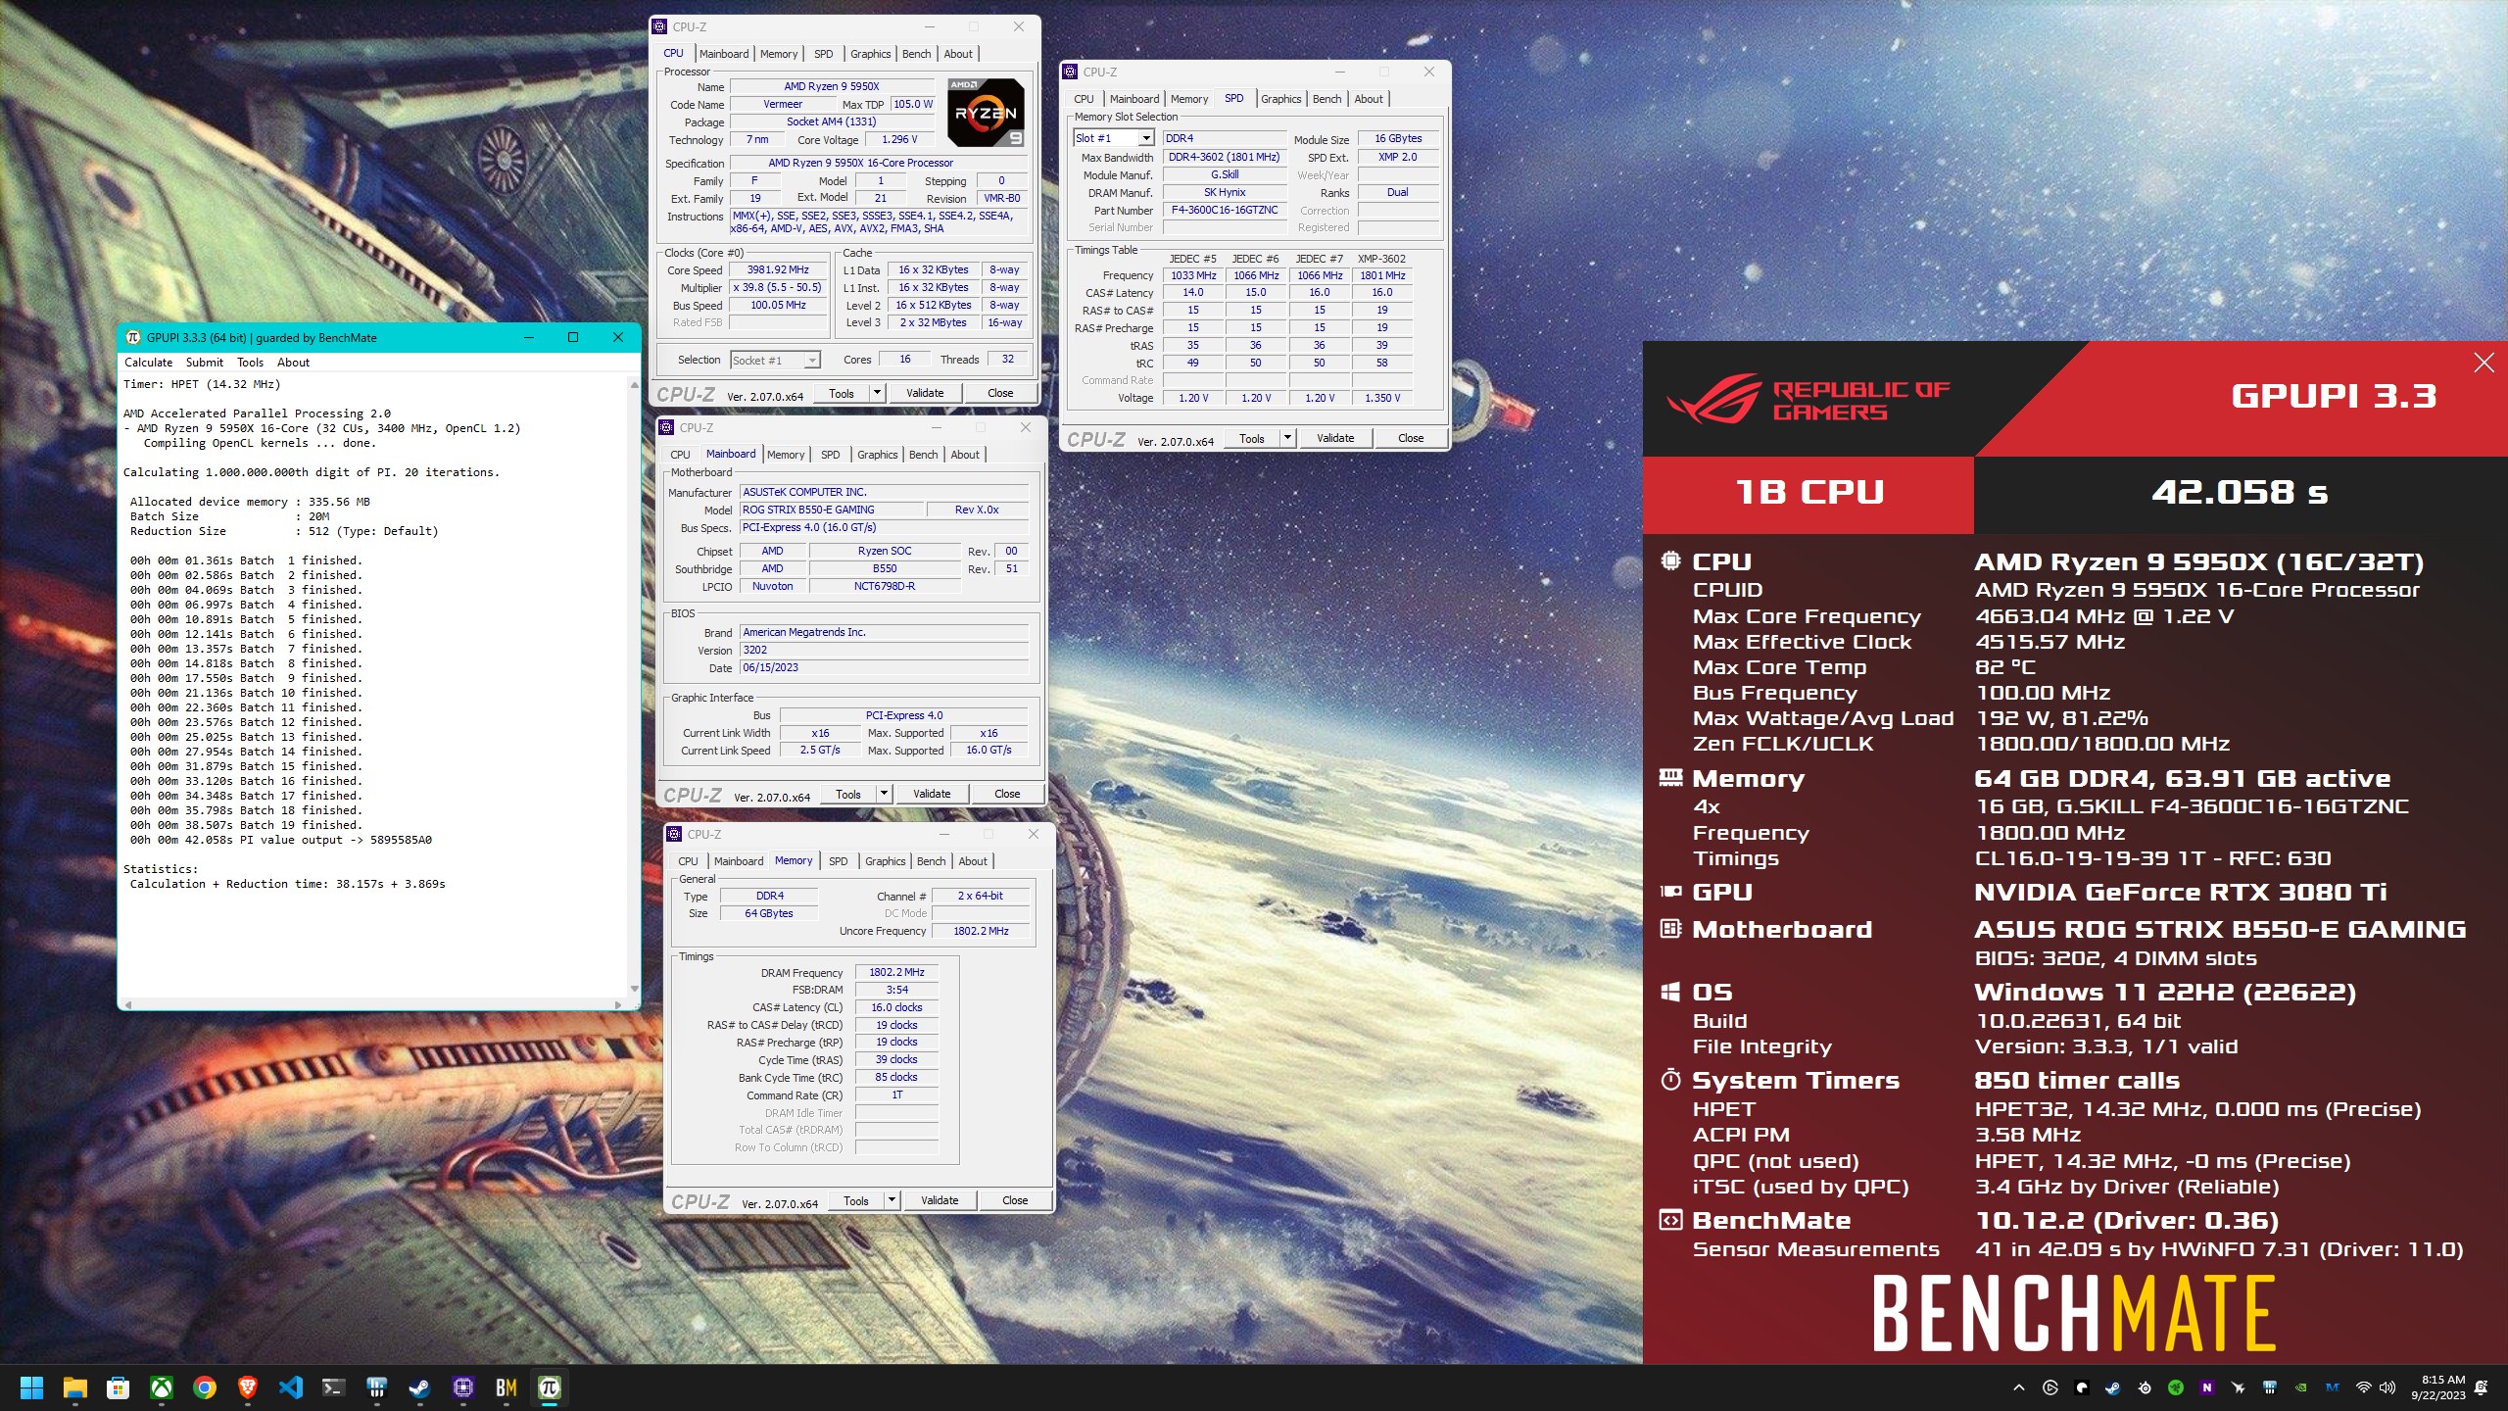2508x1411 pixels.
Task: Expand Tools arrow in CPU-Z Memory window
Action: tap(892, 1200)
